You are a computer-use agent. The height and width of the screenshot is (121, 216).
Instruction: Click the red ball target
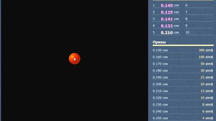click(x=75, y=59)
